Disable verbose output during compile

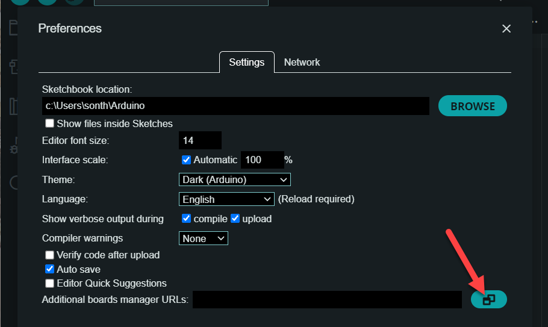(x=186, y=219)
